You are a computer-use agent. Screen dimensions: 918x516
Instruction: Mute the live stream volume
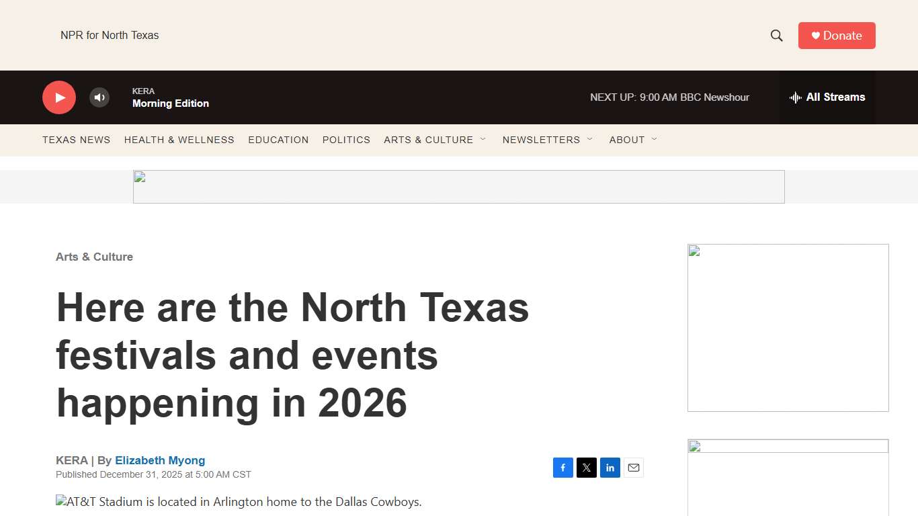pyautogui.click(x=99, y=97)
